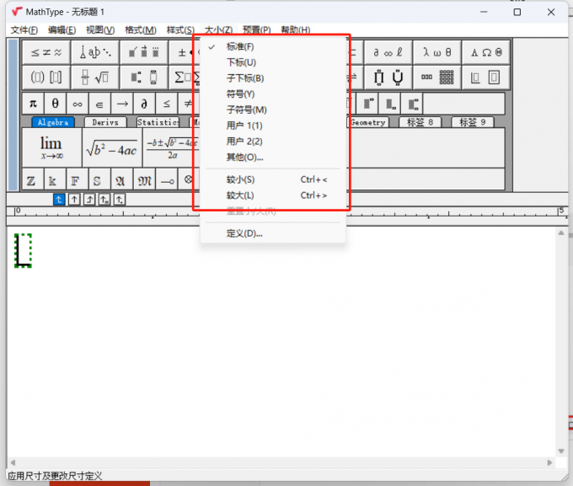573x486 pixels.
Task: Open the 预置(P) menu
Action: pos(257,30)
